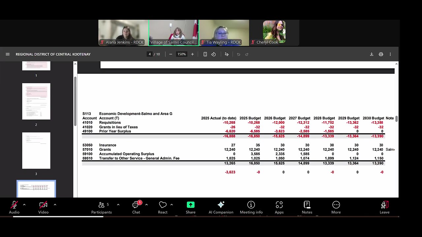The width and height of the screenshot is (422, 237).
Task: Select Village of Salmo Council video tile
Action: [x=174, y=33]
